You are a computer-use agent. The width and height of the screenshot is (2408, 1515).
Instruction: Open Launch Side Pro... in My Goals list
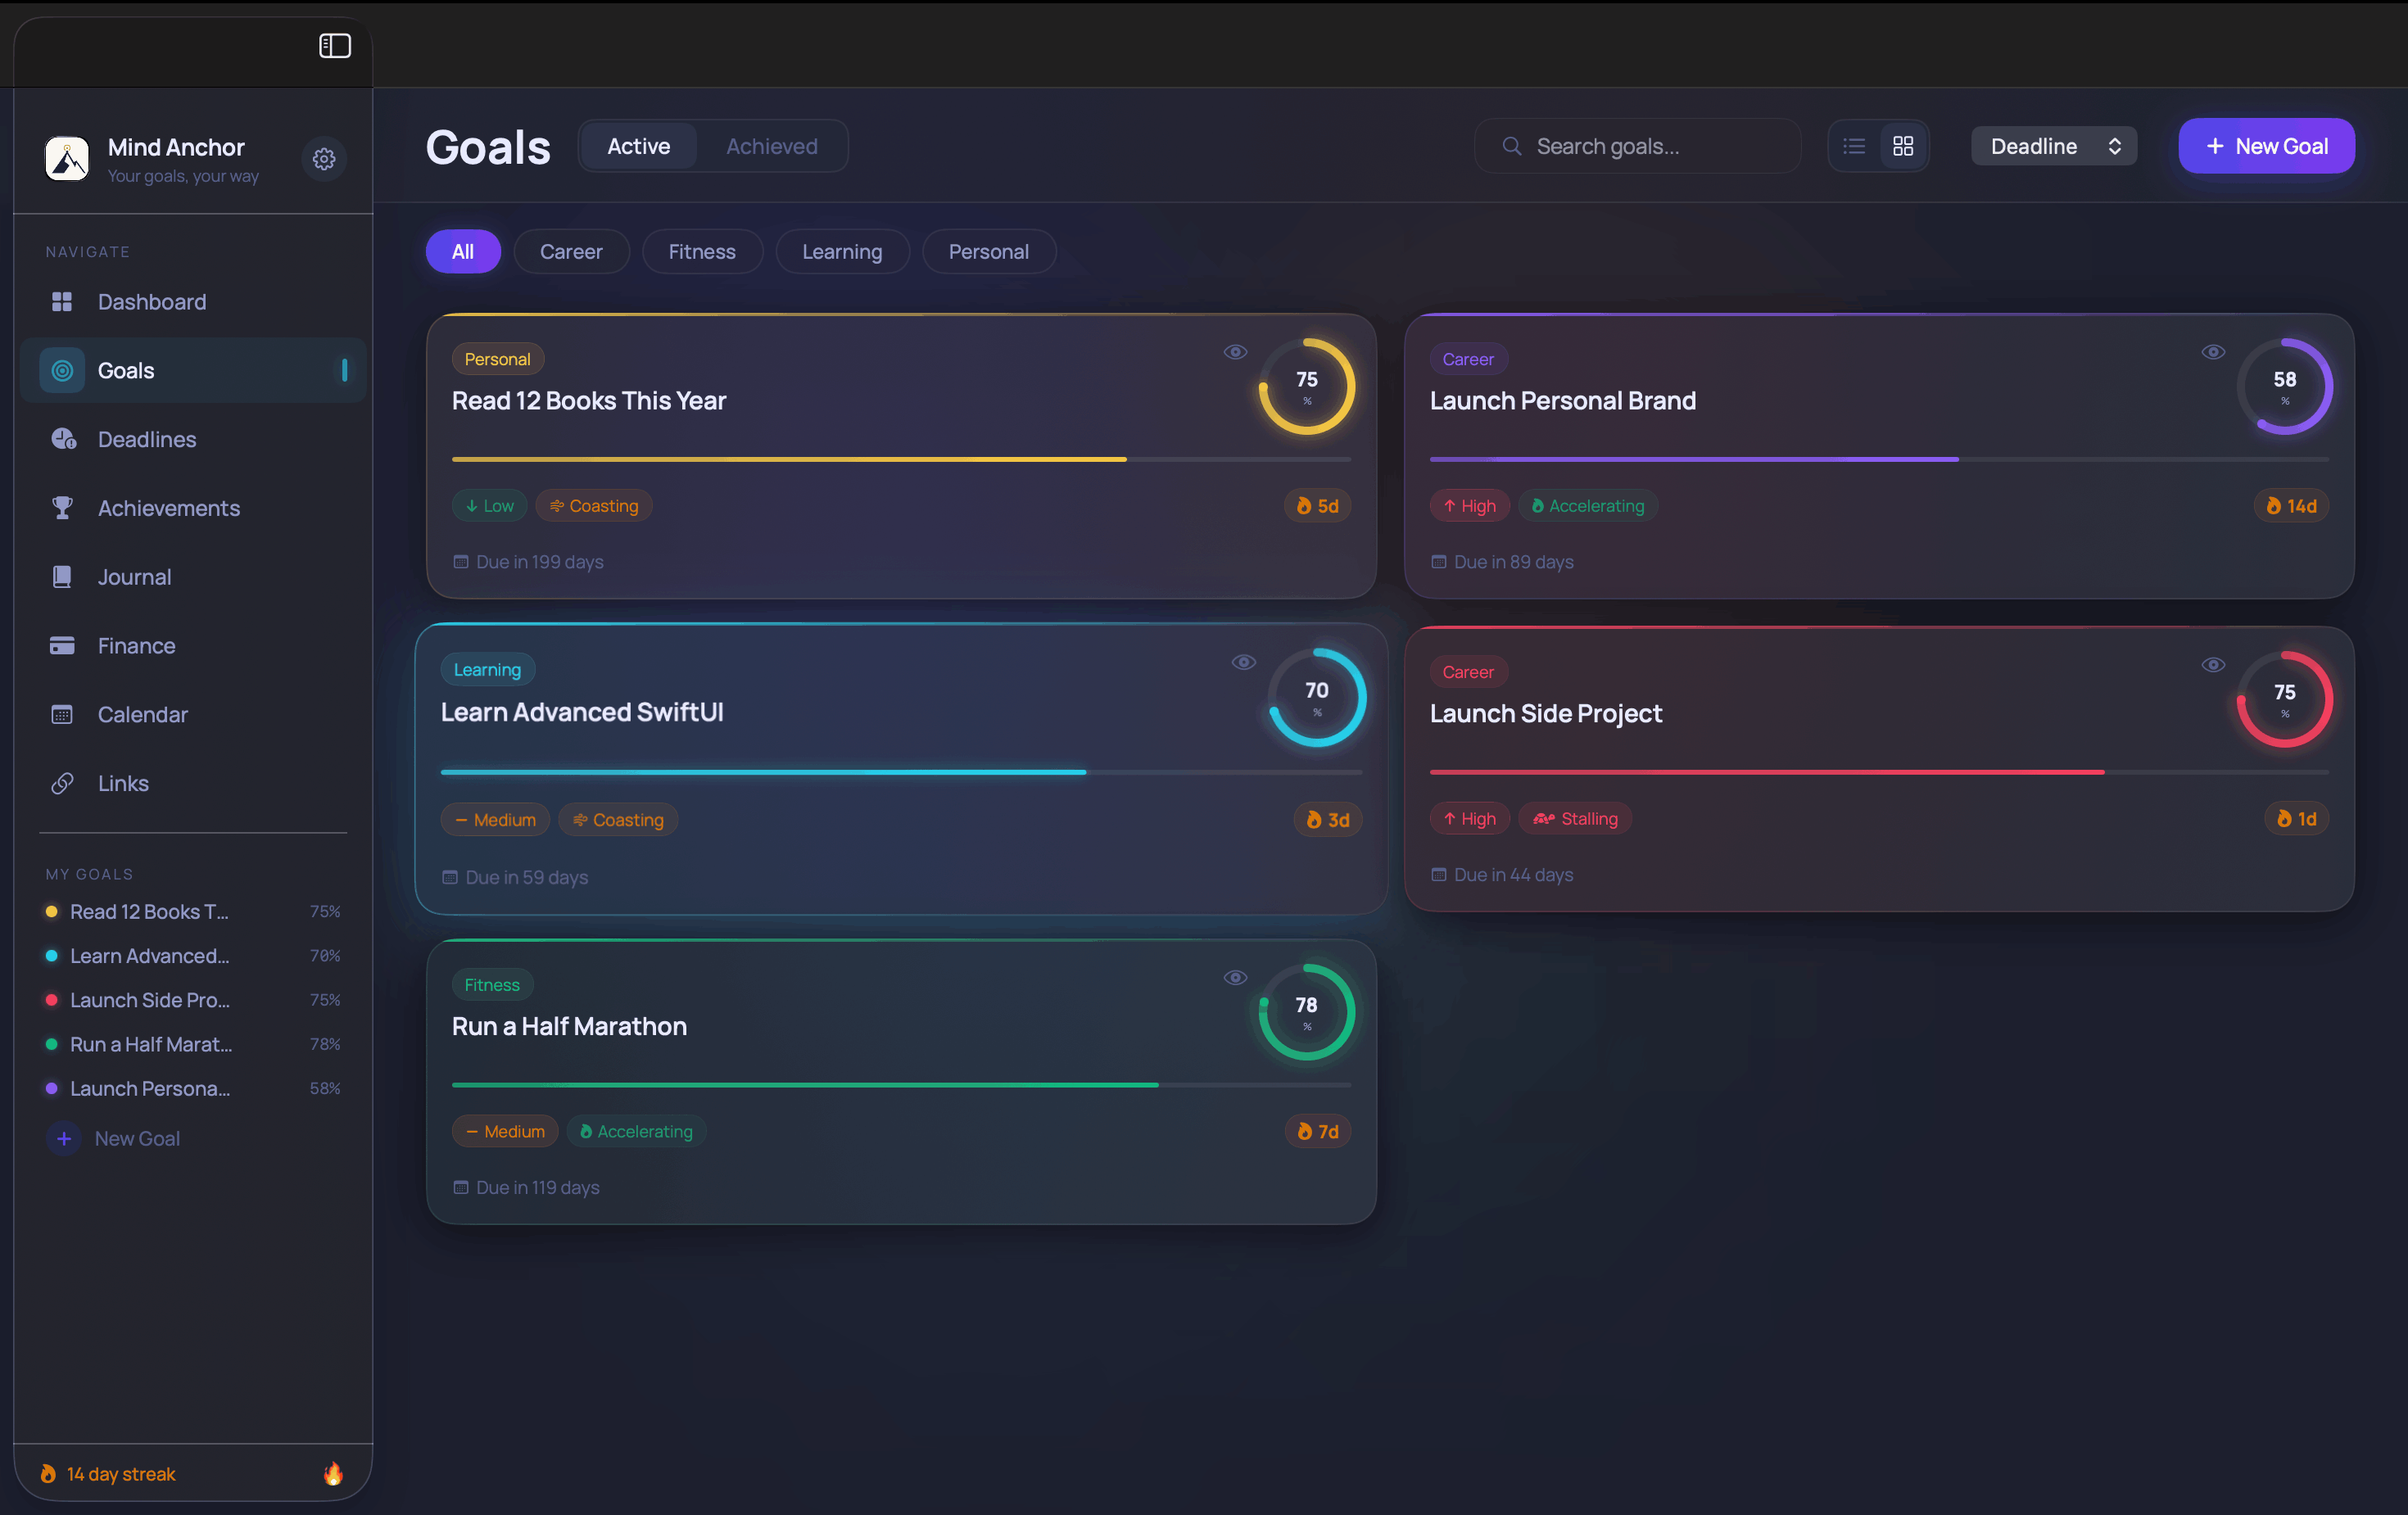(193, 1000)
